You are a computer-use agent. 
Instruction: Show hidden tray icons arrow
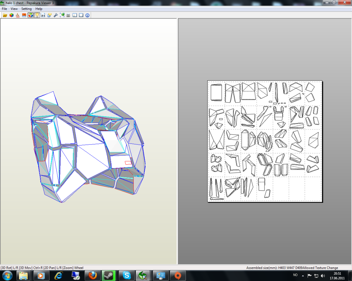303,276
